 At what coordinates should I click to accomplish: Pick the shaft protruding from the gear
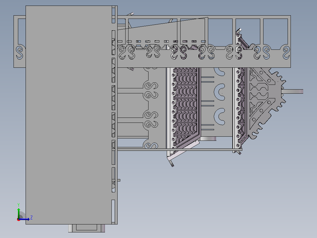[293, 91]
